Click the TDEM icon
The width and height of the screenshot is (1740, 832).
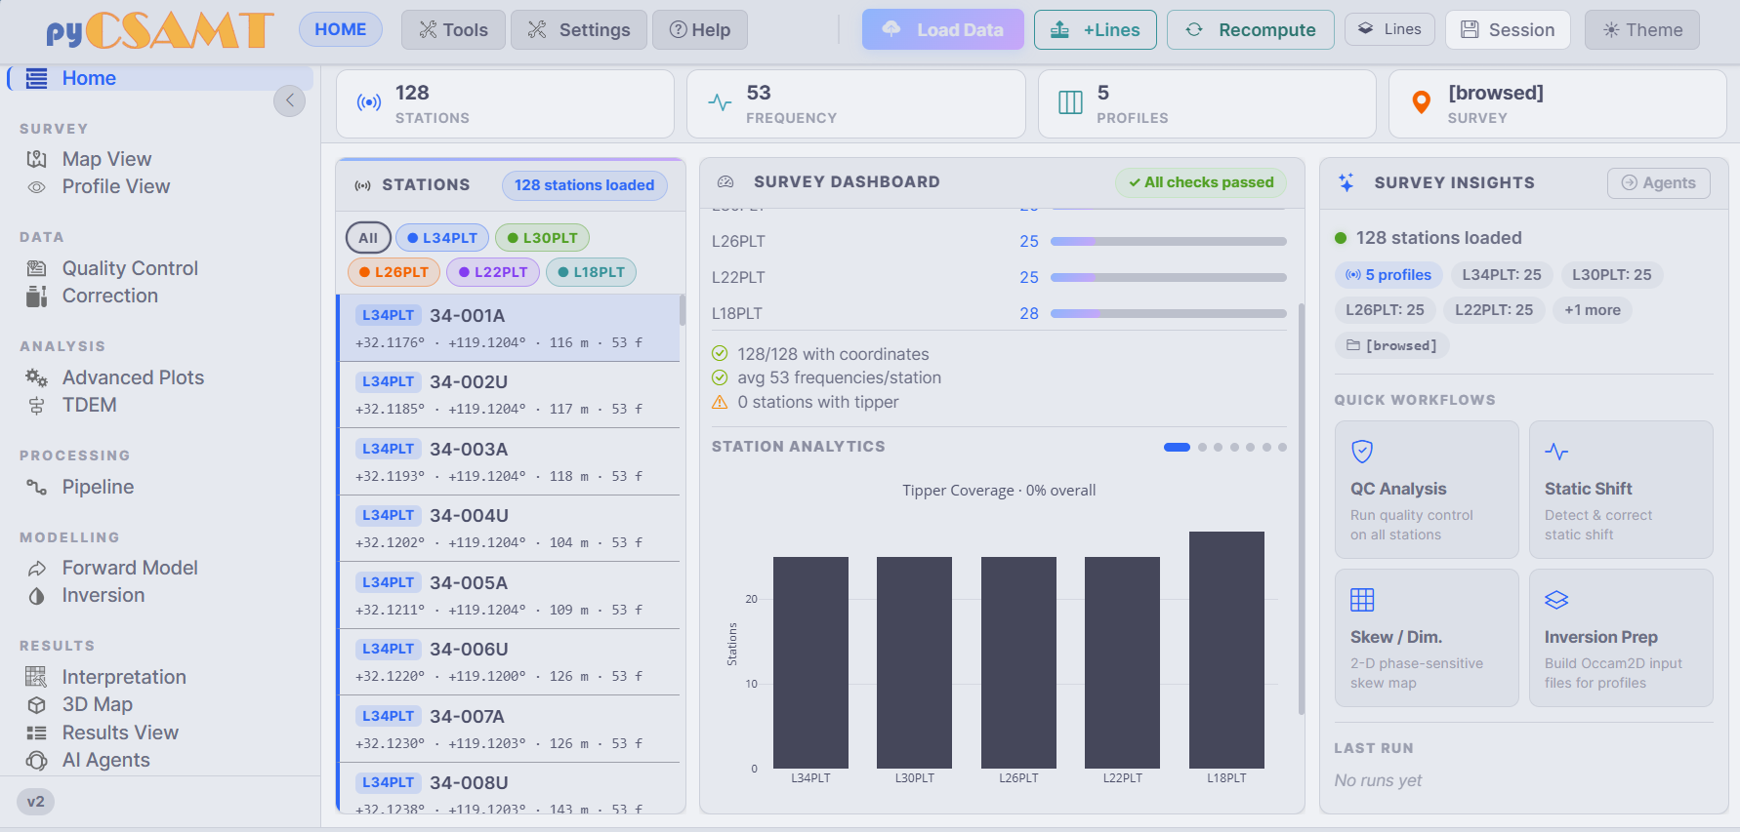(x=36, y=405)
